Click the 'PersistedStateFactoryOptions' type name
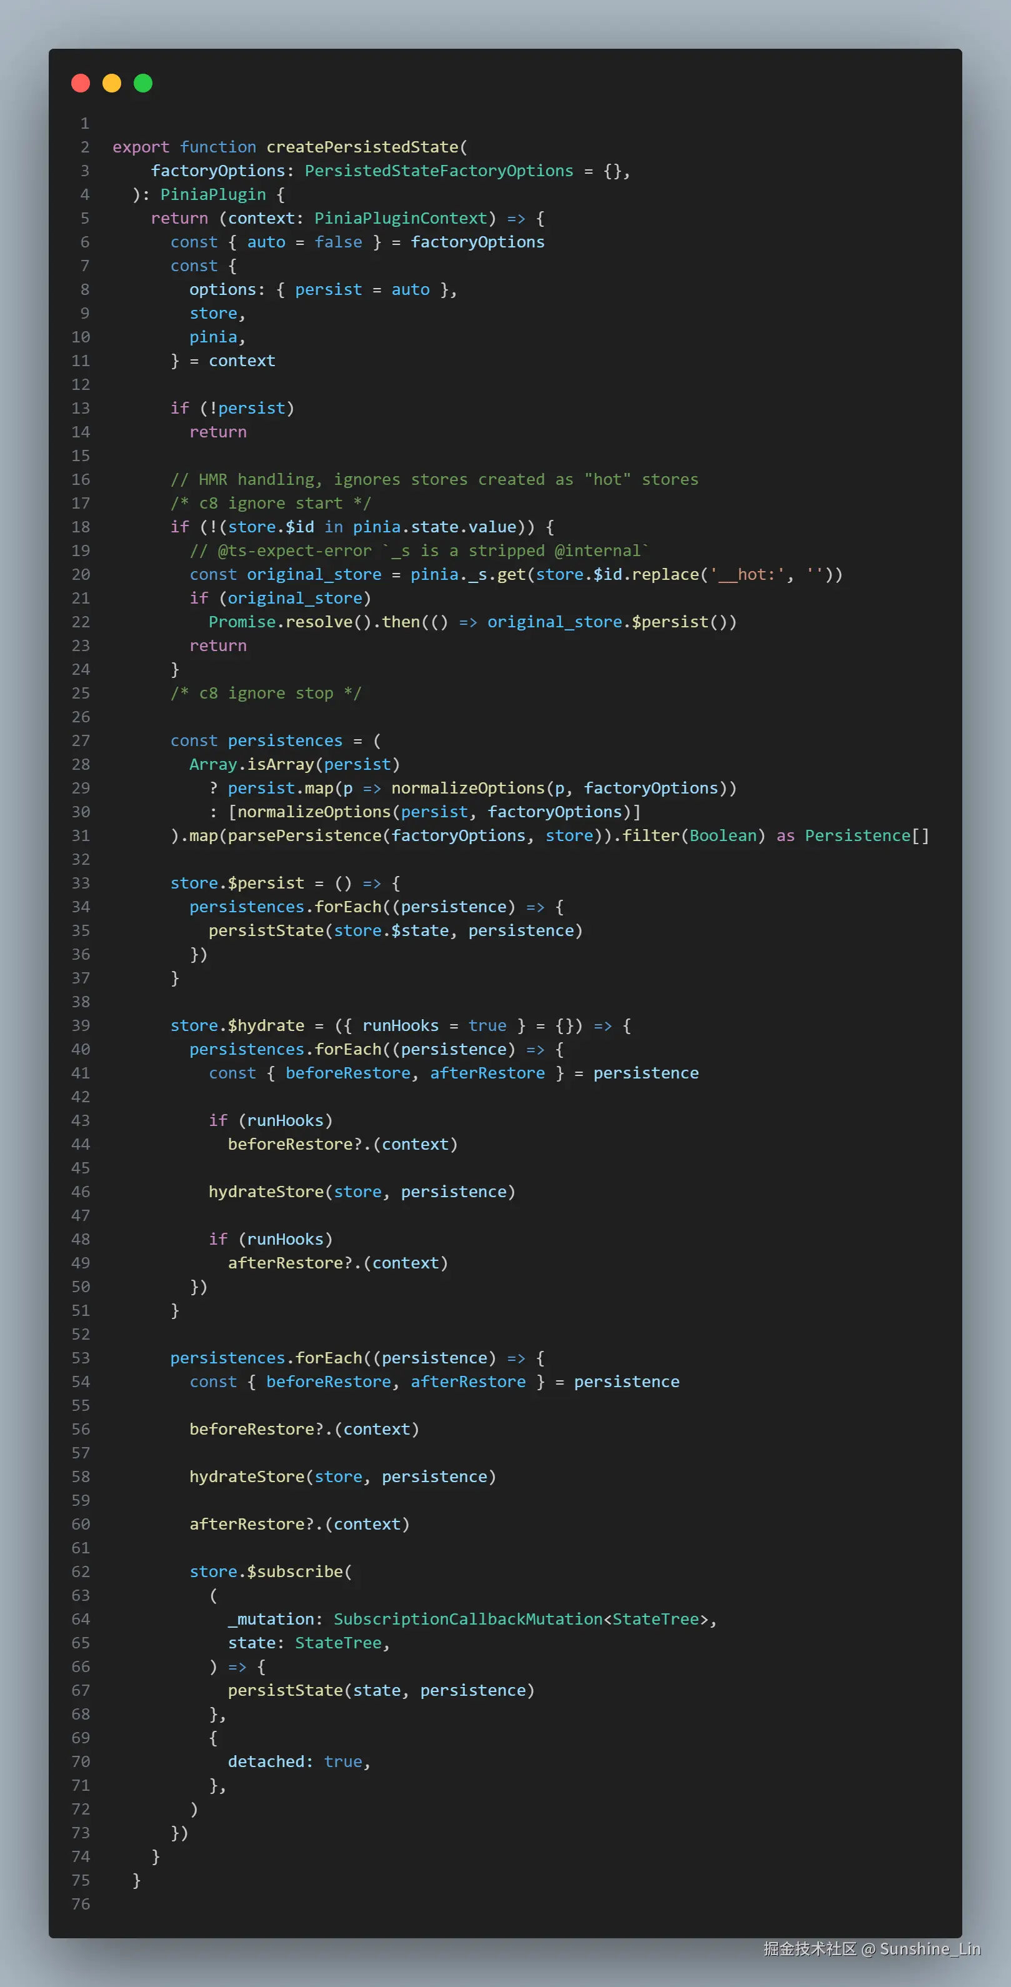The height and width of the screenshot is (1987, 1011). click(x=439, y=171)
